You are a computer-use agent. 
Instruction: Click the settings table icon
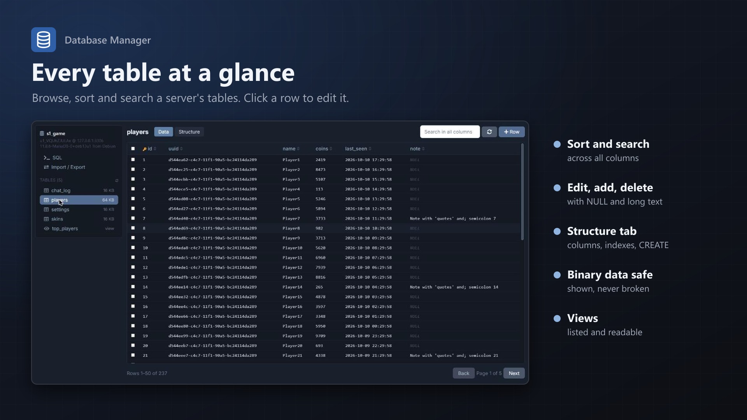tap(46, 210)
